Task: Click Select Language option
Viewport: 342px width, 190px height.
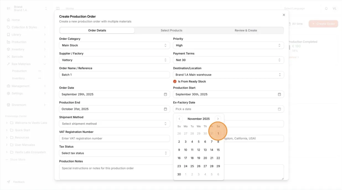Action: click(x=294, y=9)
